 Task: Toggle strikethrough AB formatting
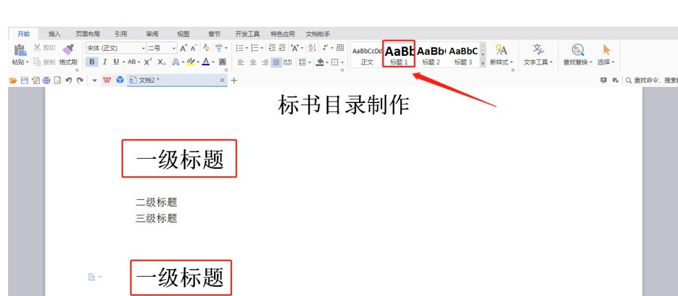coord(132,62)
